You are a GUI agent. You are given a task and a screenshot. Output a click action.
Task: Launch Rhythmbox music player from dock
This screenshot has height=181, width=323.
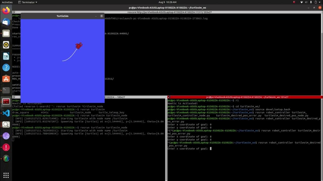tap(6, 45)
